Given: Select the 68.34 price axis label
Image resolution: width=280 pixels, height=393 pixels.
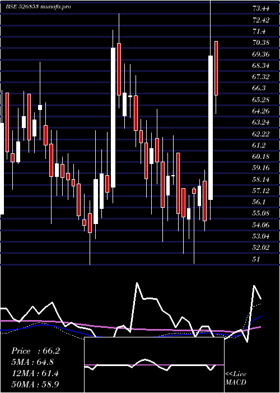Looking at the screenshot, I should [261, 66].
